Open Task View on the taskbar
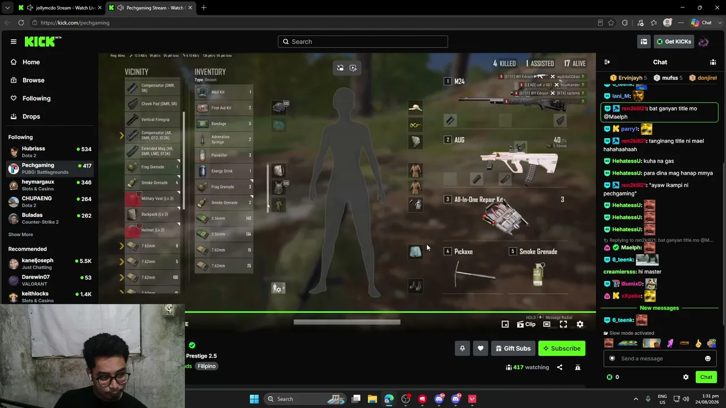The image size is (726, 408). 356,399
